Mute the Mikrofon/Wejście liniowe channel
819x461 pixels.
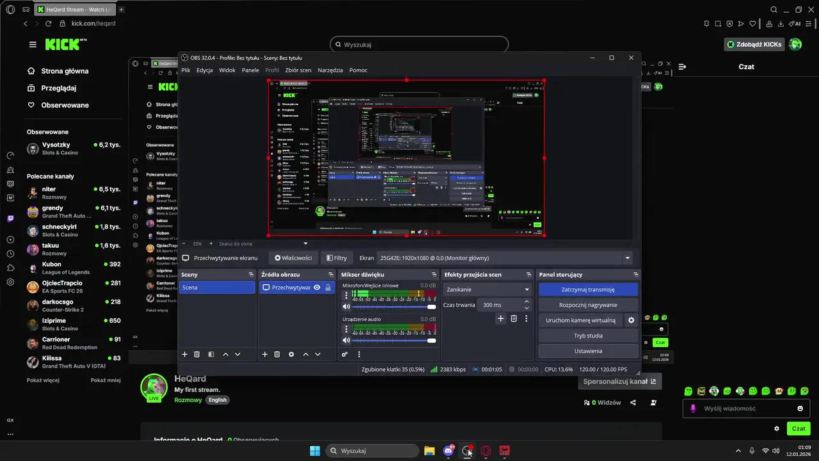click(347, 307)
